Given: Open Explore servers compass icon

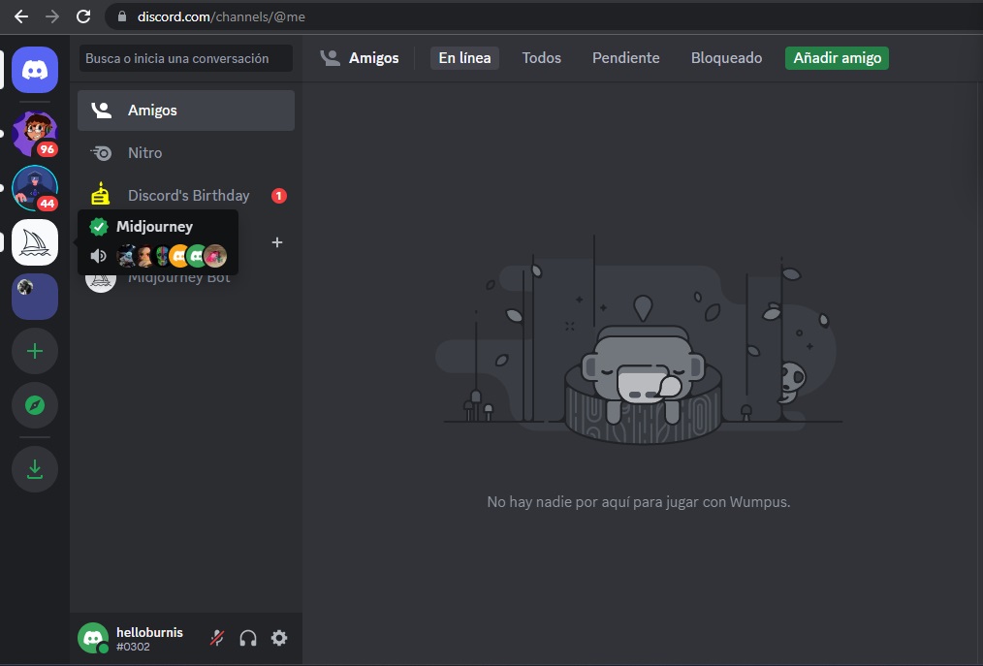Looking at the screenshot, I should click(35, 406).
